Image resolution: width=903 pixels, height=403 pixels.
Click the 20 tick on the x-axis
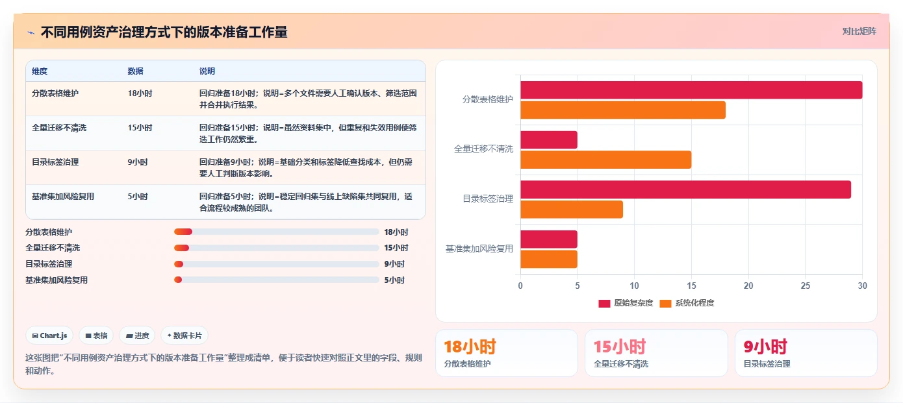tap(748, 286)
